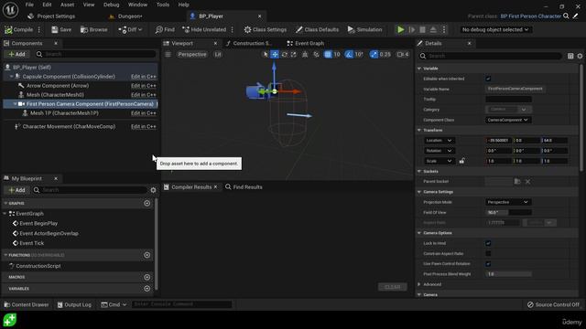Screen dimensions: 586x329
Task: Collapse the Capsule Component tree row
Action: pyautogui.click(x=11, y=77)
